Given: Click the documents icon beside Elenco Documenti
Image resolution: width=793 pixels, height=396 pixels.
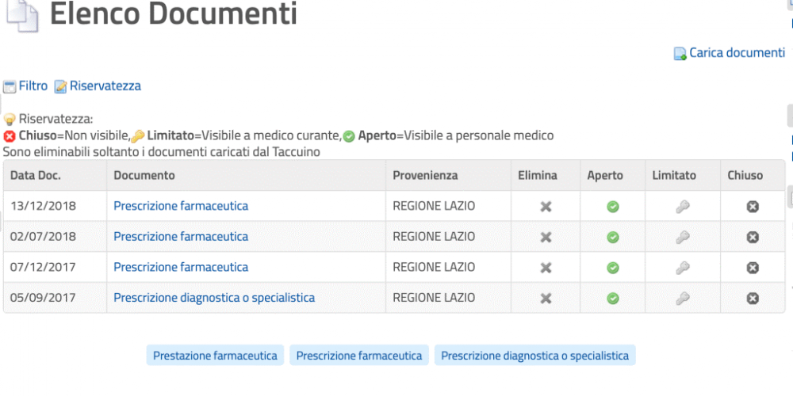Looking at the screenshot, I should (21, 15).
